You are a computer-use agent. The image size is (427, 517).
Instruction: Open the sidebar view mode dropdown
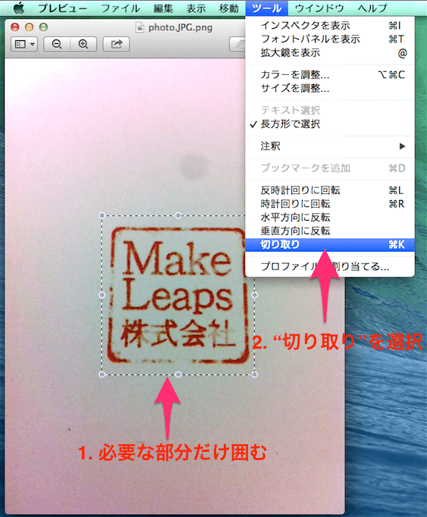point(24,44)
